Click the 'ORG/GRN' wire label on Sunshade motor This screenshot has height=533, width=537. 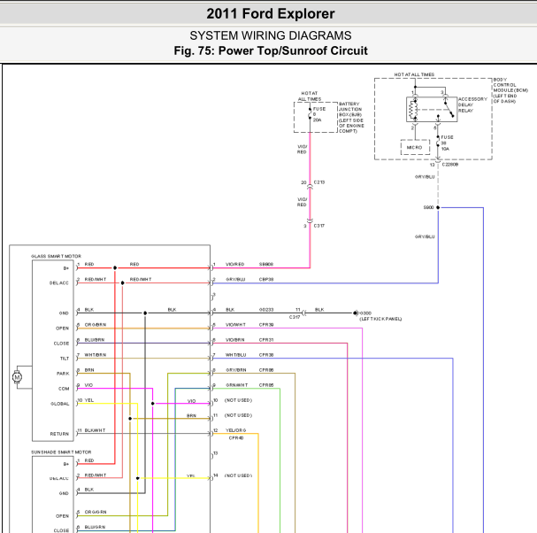click(96, 512)
